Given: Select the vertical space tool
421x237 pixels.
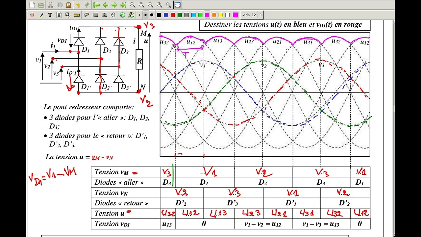Looking at the screenshot, I should 104,15.
